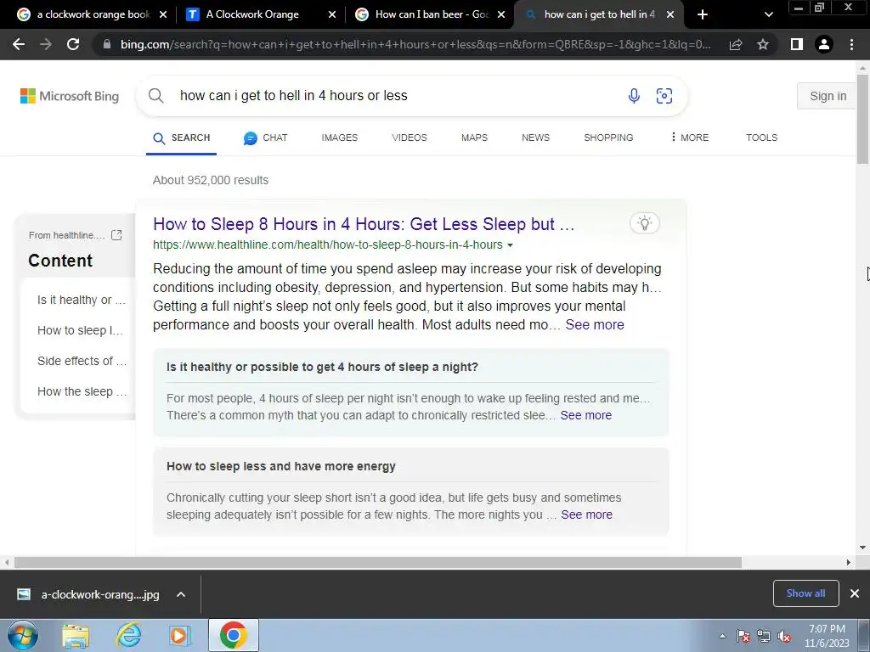Click 'How to sleep less and have more energy' heading

point(281,466)
